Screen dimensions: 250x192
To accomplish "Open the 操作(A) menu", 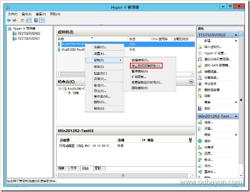I will coord(26,14).
